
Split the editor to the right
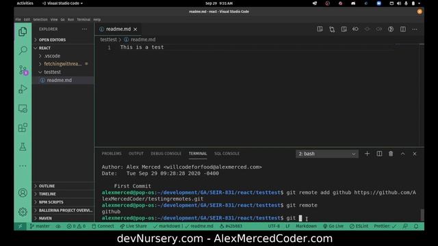(x=403, y=29)
